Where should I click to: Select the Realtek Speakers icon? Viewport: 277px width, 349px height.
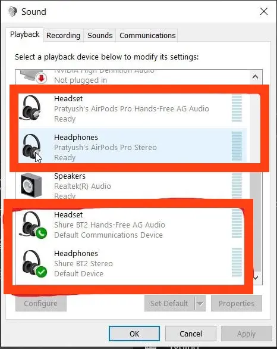click(31, 185)
